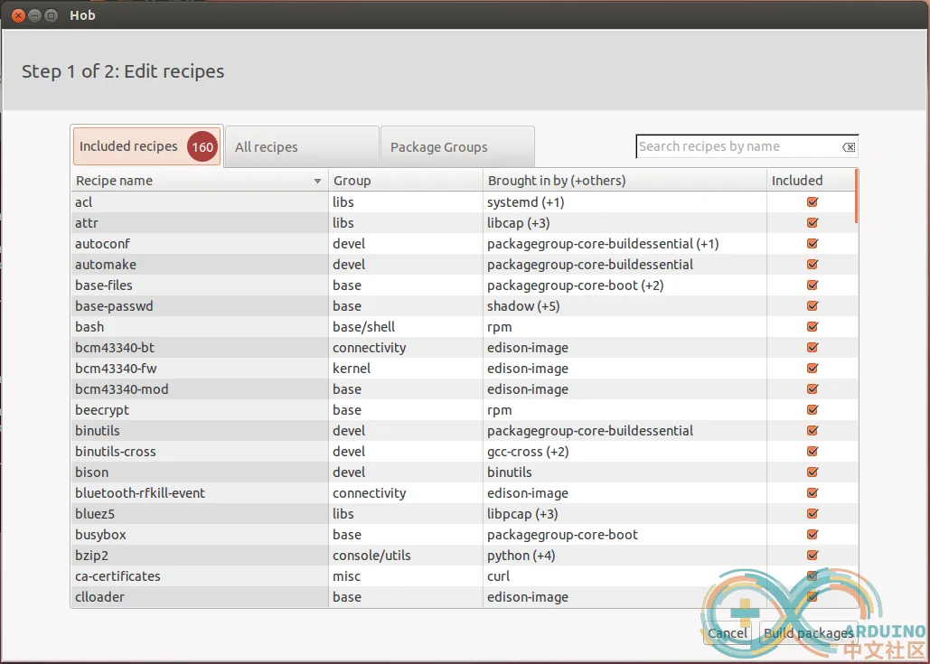Open the Package Groups tab

(x=456, y=147)
